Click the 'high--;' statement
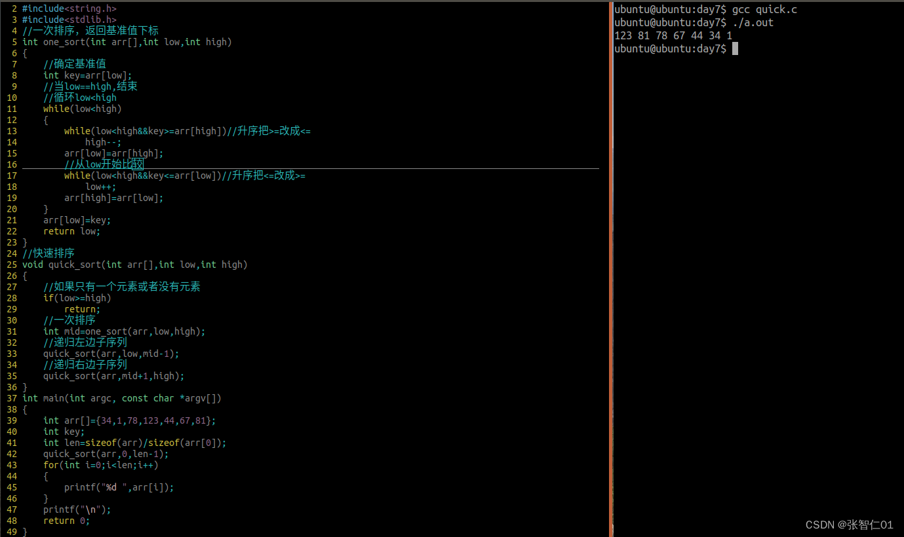The image size is (904, 537). (x=104, y=142)
